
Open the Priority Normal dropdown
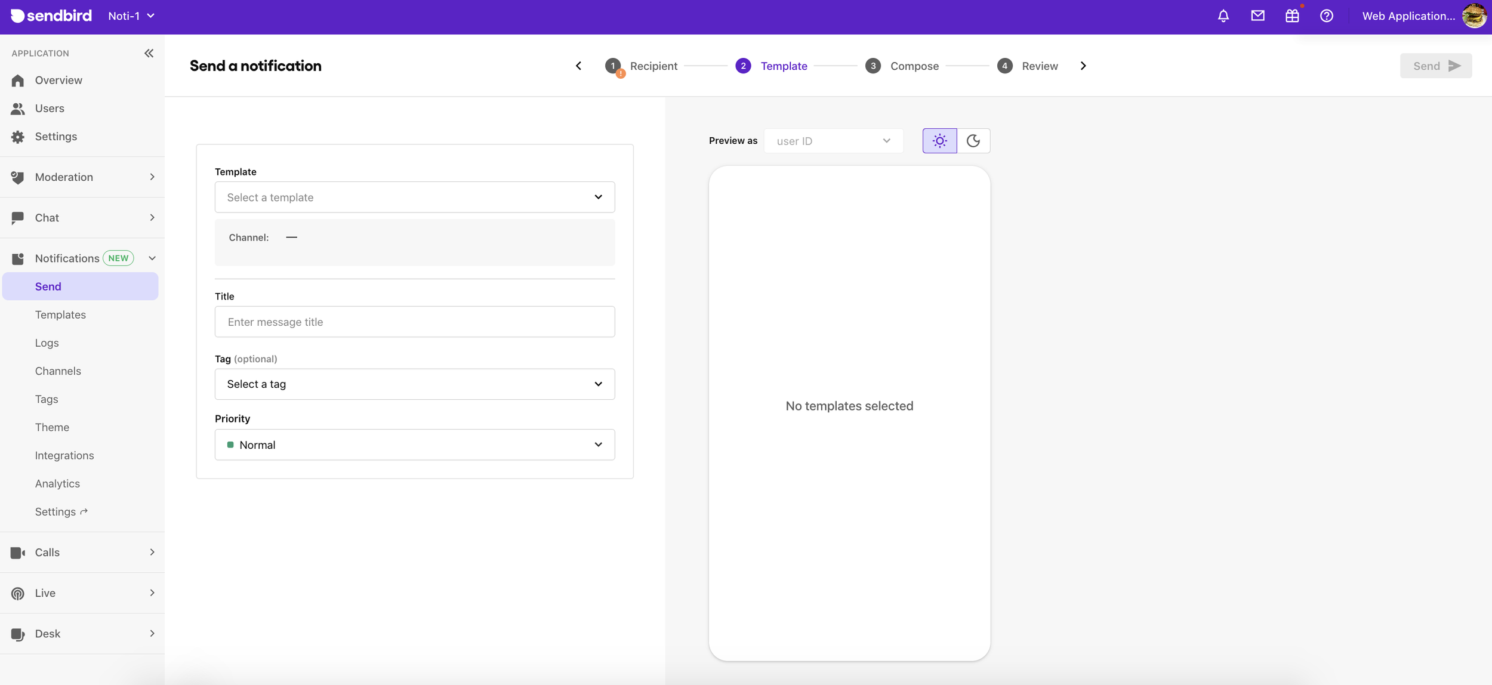click(414, 445)
